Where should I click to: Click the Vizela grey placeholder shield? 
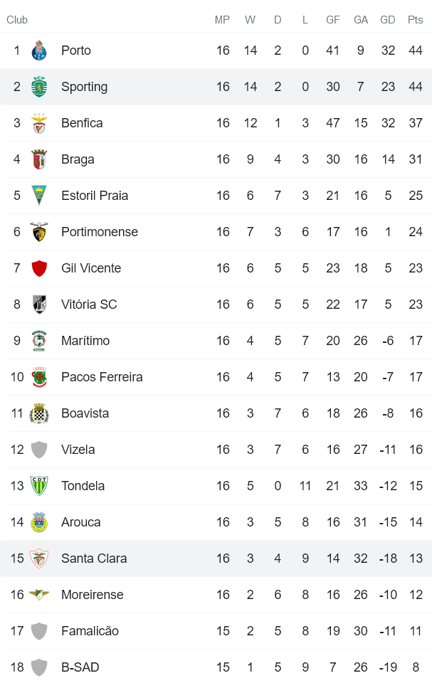(x=39, y=450)
